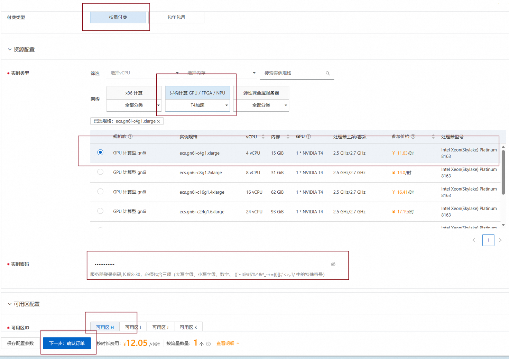Click the instance table vertical scrollbar
This screenshot has width=509, height=359.
(503, 172)
